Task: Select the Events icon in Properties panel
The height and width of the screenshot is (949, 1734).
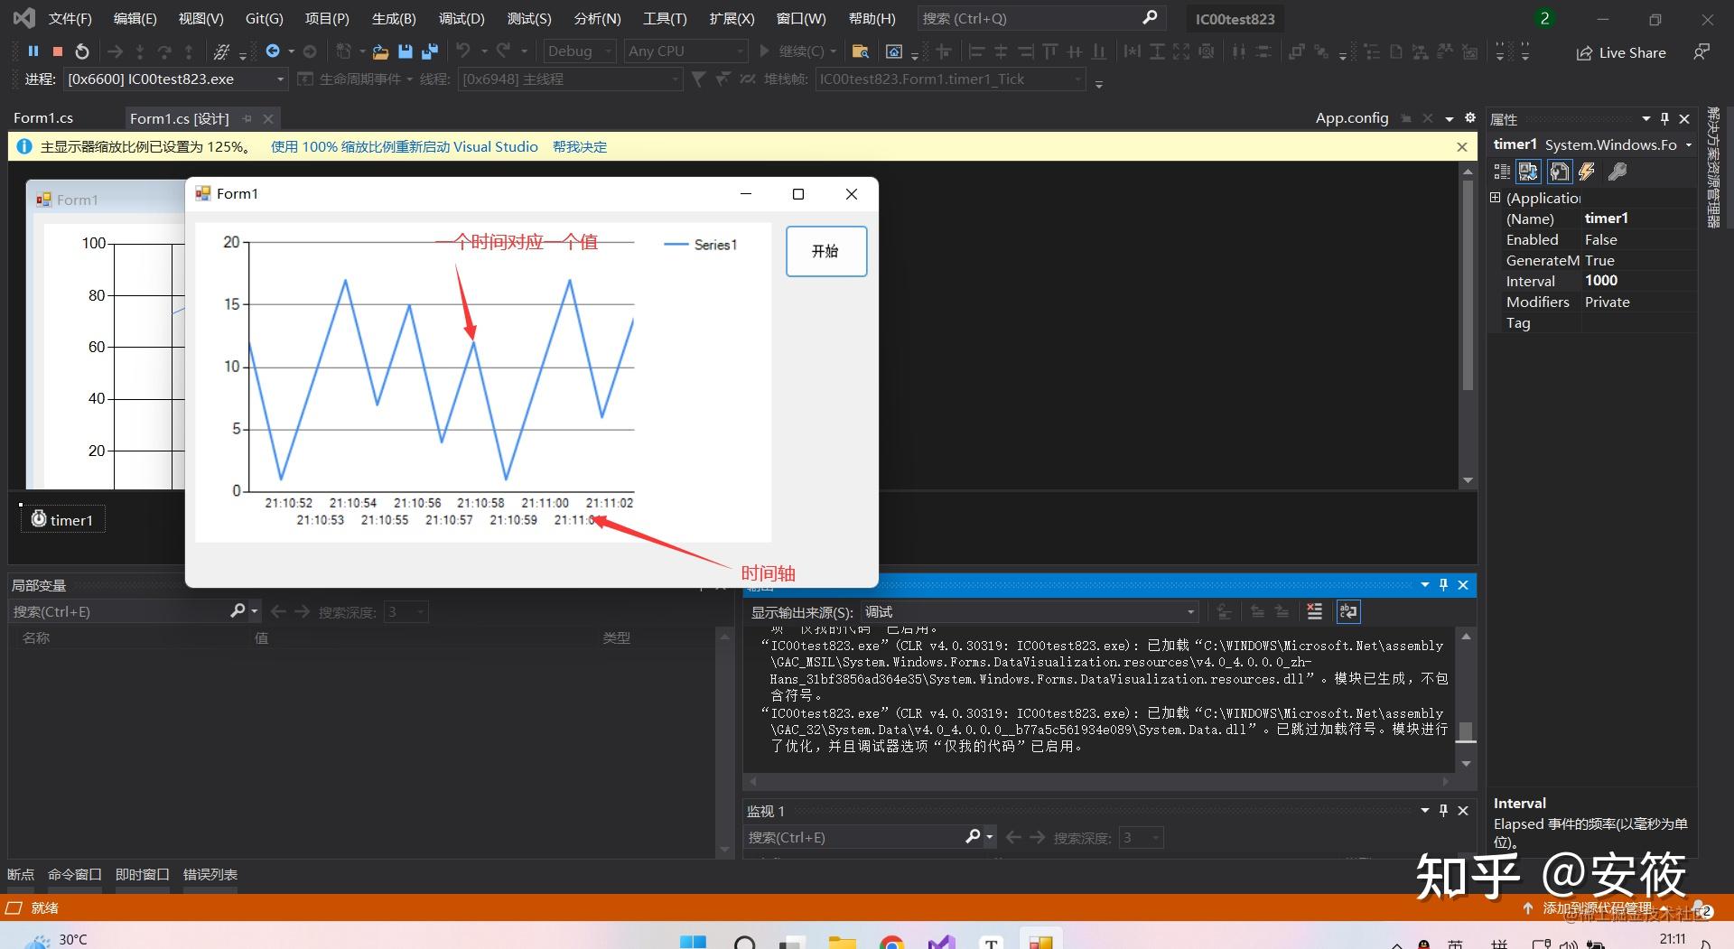Action: [x=1588, y=172]
